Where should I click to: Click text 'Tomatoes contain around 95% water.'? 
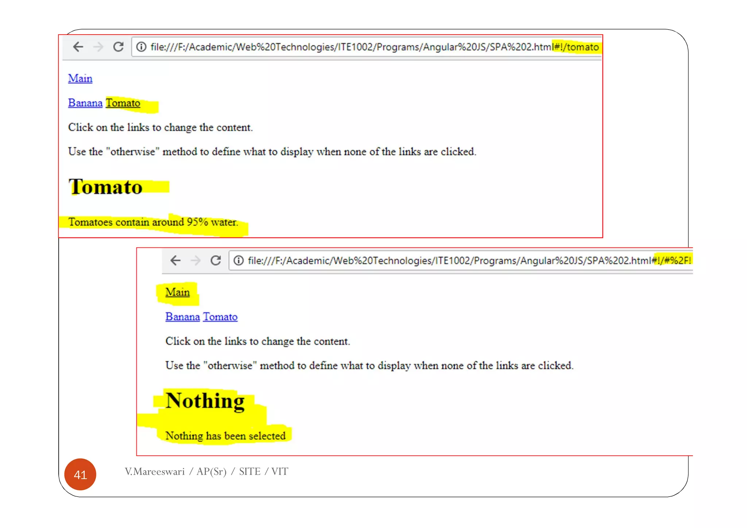click(153, 222)
